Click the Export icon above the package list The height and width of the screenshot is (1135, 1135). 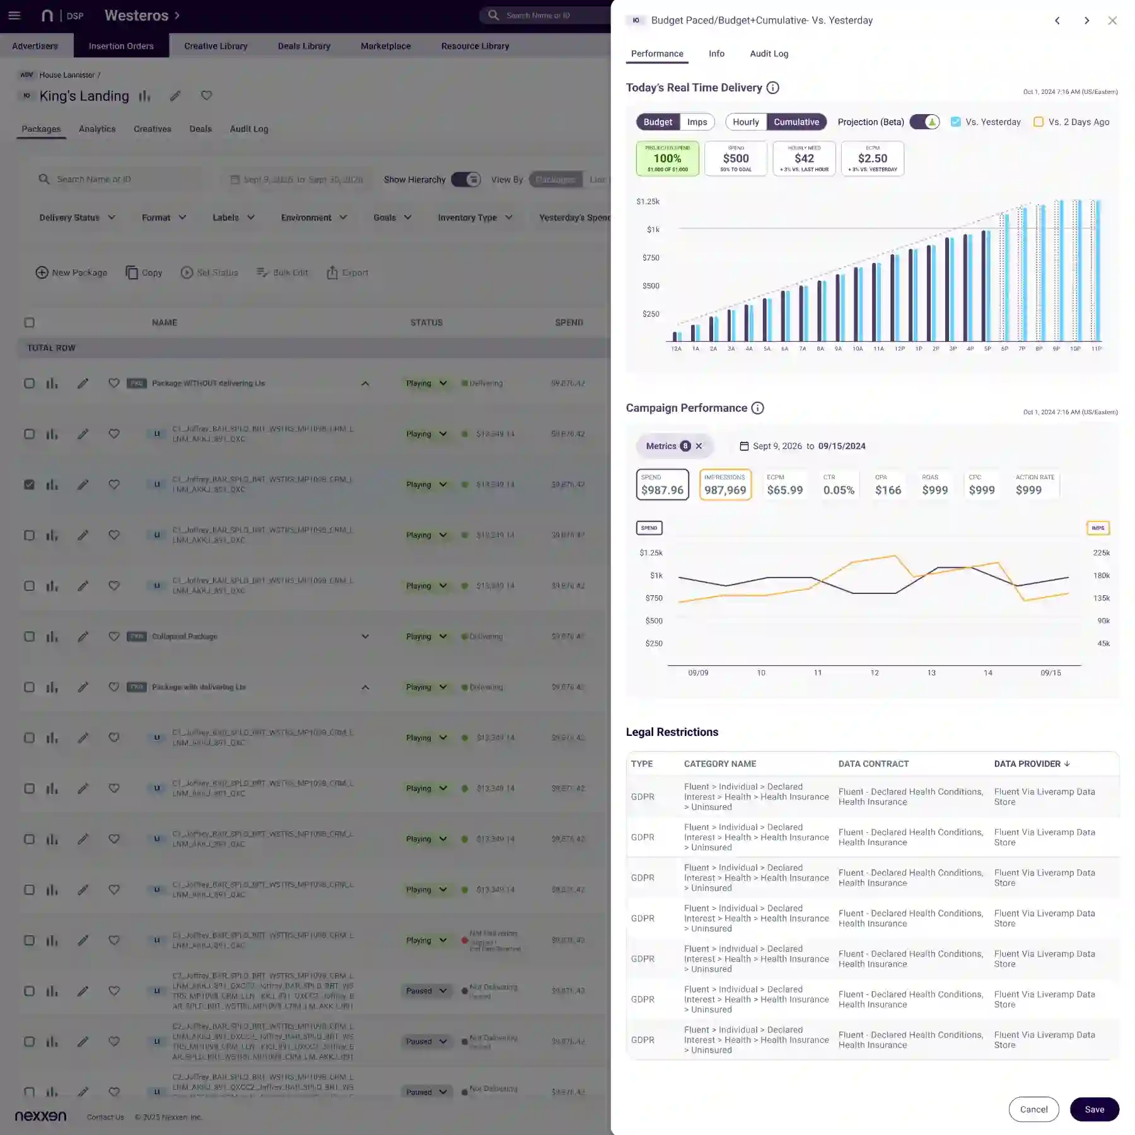point(332,272)
